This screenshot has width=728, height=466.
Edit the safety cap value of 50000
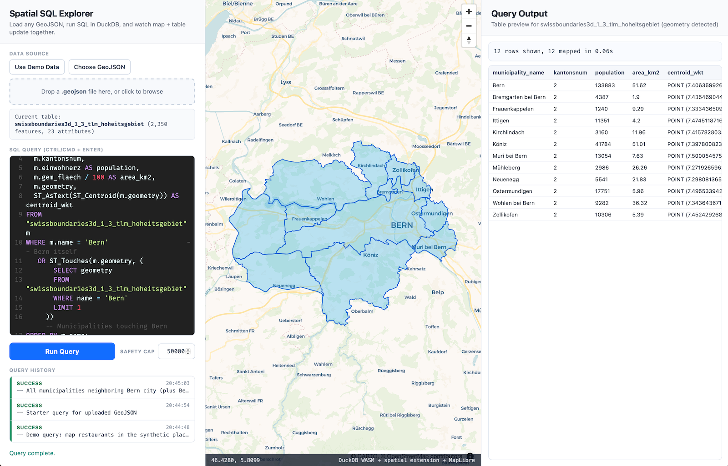173,351
